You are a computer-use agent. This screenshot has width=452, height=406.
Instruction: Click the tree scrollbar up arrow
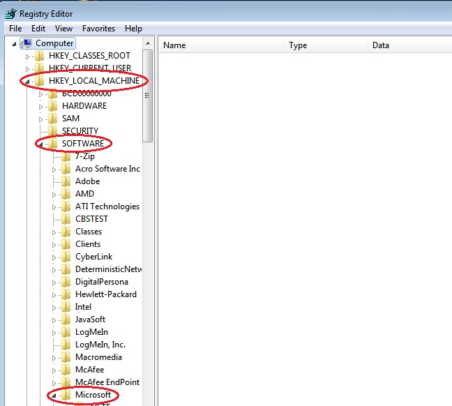(x=148, y=43)
